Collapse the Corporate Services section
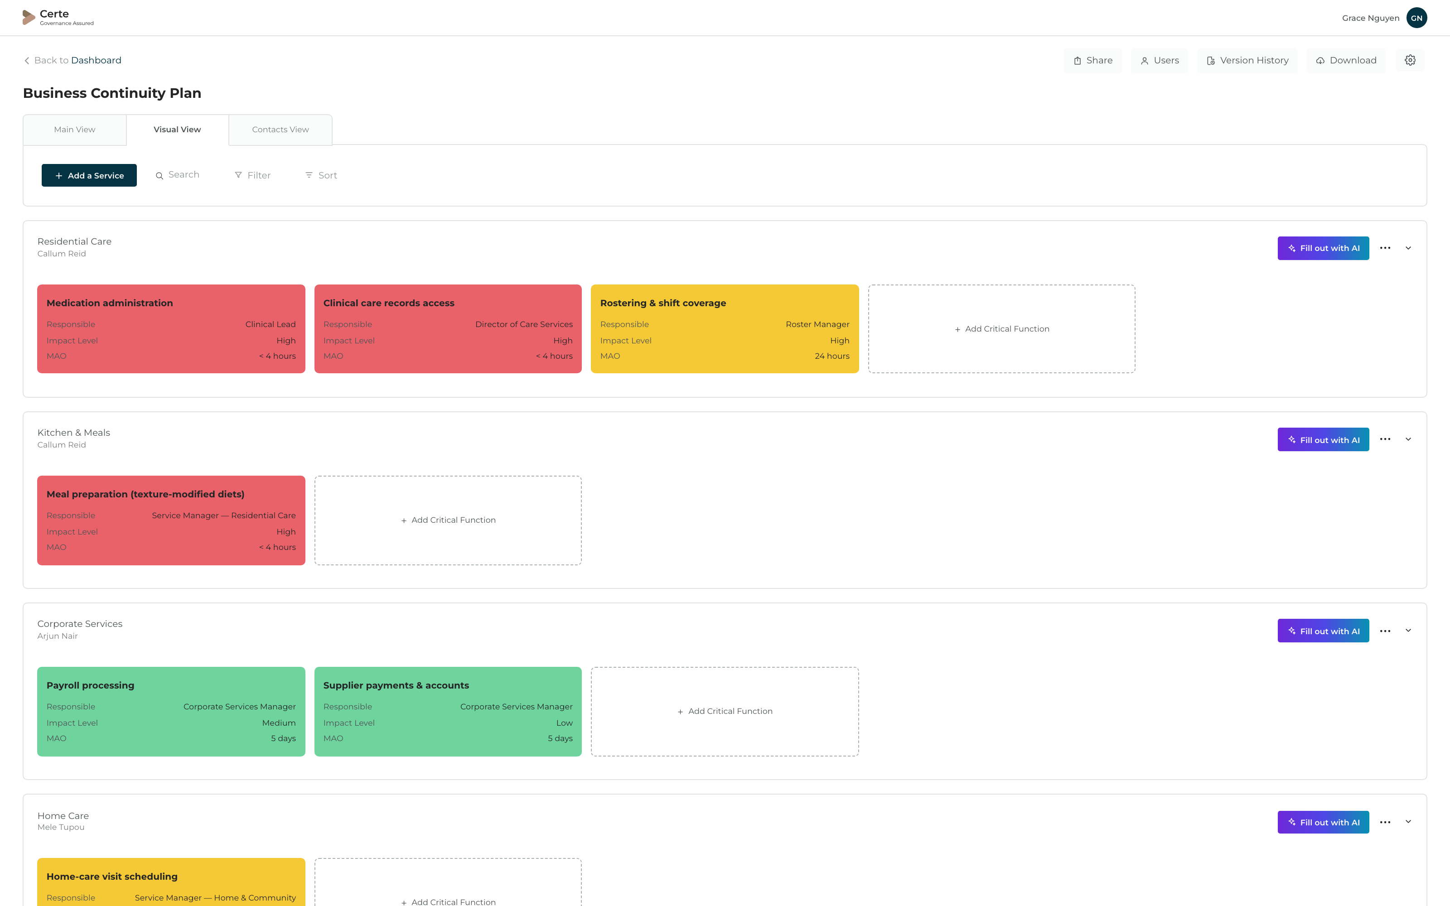Viewport: 1450px width, 906px height. [x=1408, y=631]
